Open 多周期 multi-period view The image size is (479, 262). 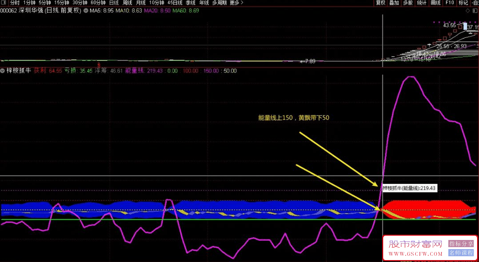click(219, 3)
